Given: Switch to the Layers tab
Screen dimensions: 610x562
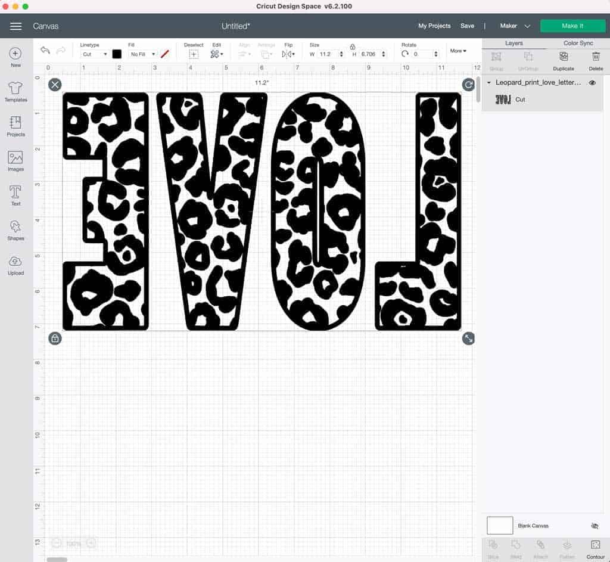Looking at the screenshot, I should coord(514,43).
